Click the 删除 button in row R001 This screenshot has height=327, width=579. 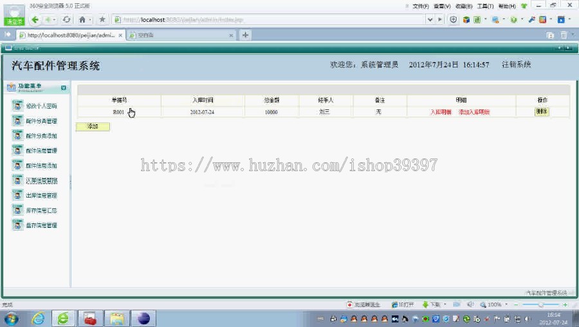tap(542, 111)
